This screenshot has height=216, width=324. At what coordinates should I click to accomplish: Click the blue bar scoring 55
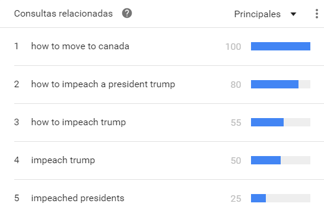pos(267,122)
